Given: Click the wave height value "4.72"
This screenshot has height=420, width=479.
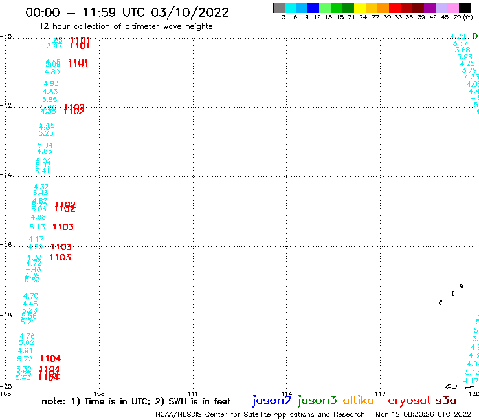Looking at the screenshot, I should pyautogui.click(x=34, y=263).
